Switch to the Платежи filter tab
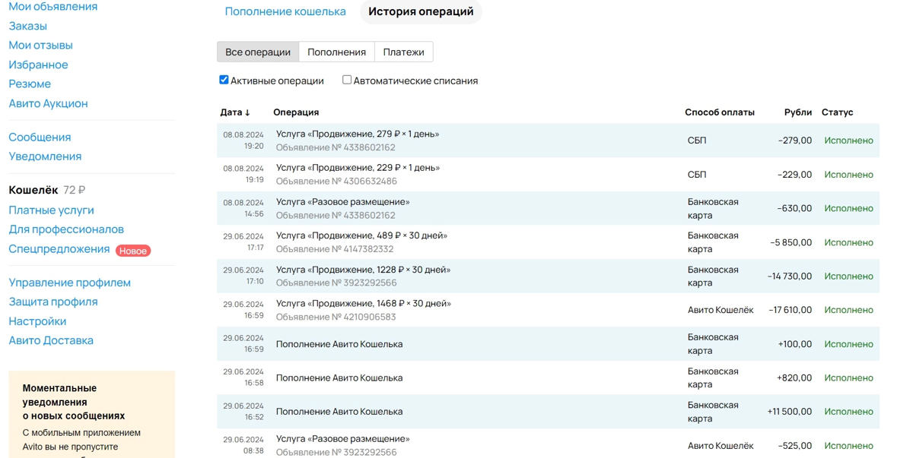913x458 pixels. tap(404, 52)
